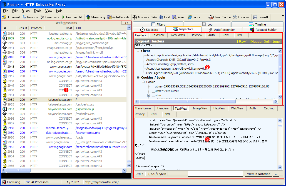Click the response search input field
286x186 pixels.
click(x=215, y=174)
